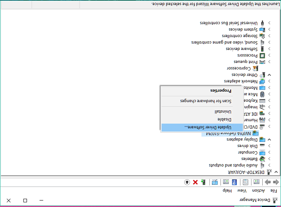Screen dimensions: 281x207
Task: Expand the Network adapters category arrow
Action: coord(269,81)
